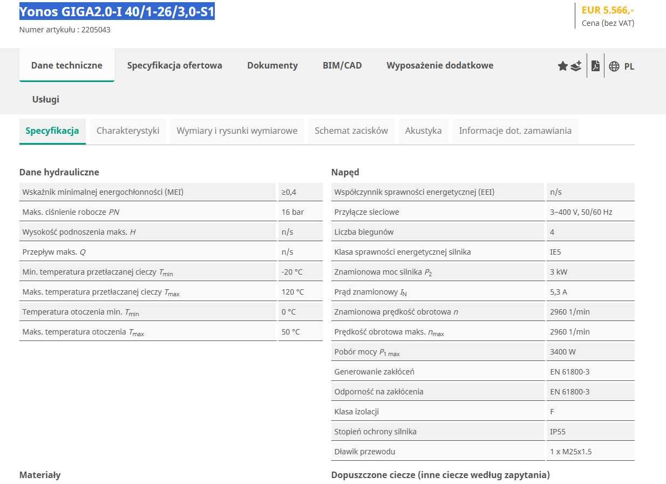Click the 'Dane hydrauliczne' section heading
This screenshot has height=484, width=666.
point(59,172)
